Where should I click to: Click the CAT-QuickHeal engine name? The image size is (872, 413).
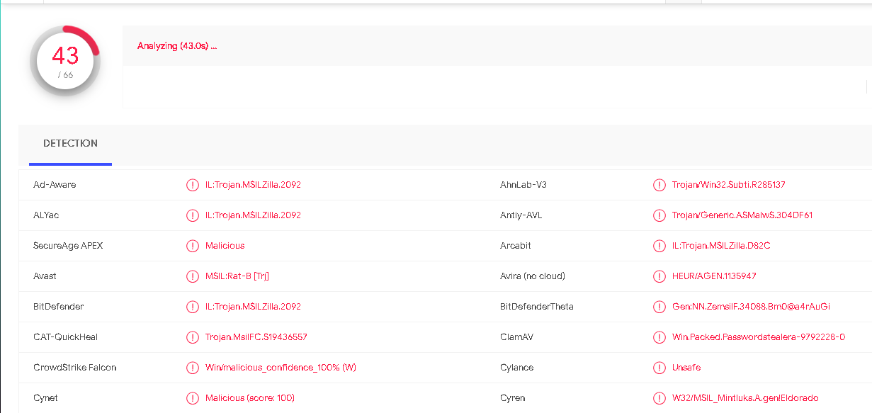(65, 337)
